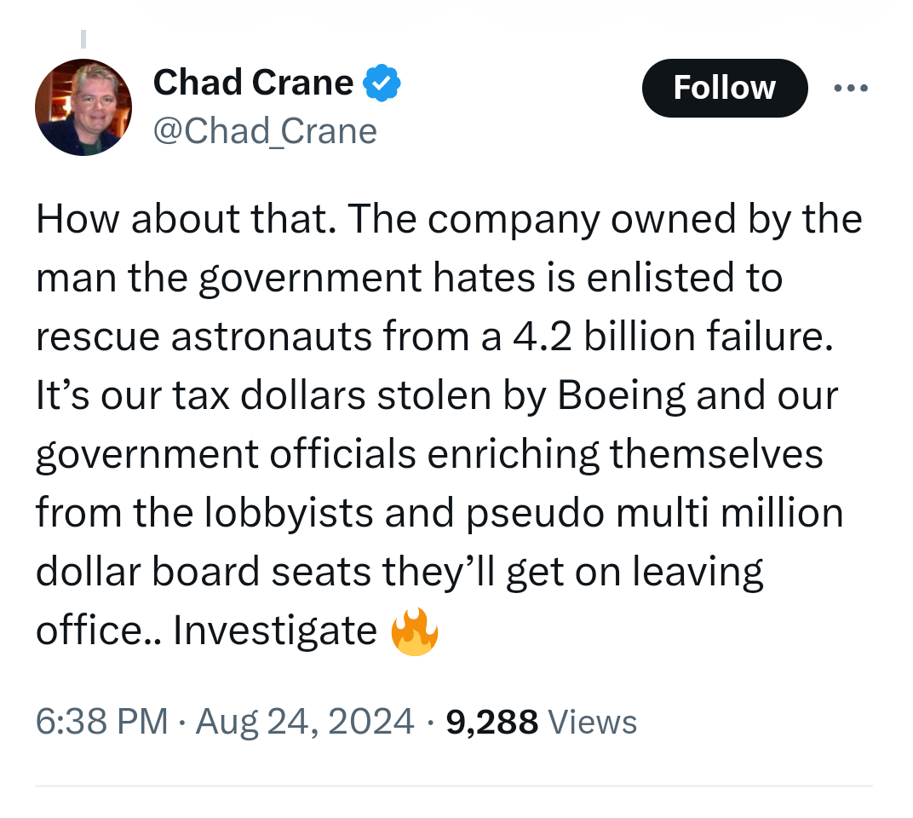The width and height of the screenshot is (913, 818).
Task: Follow Chad Crane
Action: (x=724, y=88)
